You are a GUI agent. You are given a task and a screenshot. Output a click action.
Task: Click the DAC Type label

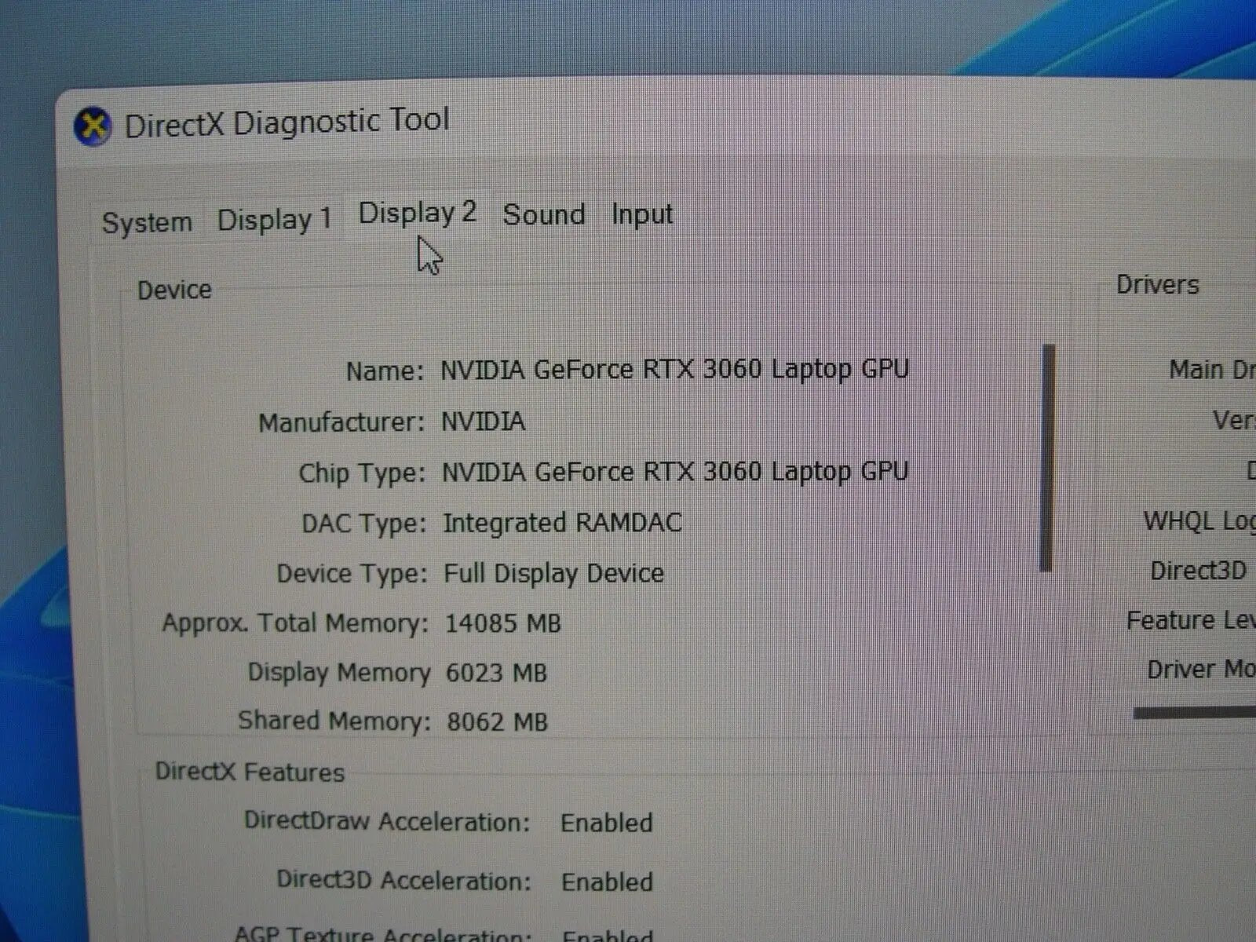click(364, 524)
